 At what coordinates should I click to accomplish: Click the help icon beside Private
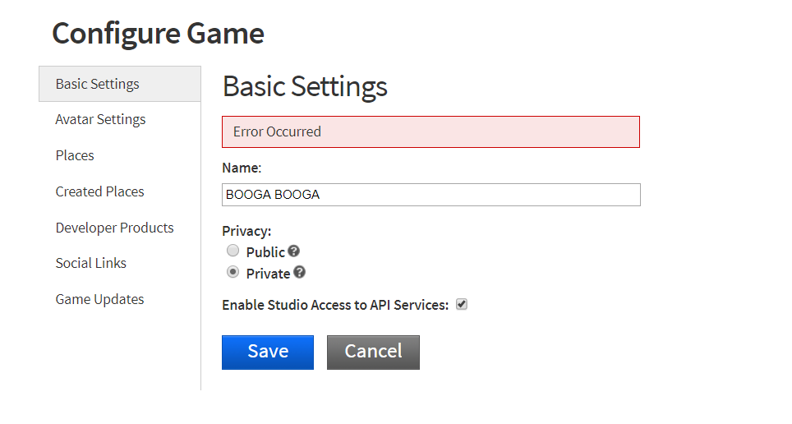pos(300,272)
